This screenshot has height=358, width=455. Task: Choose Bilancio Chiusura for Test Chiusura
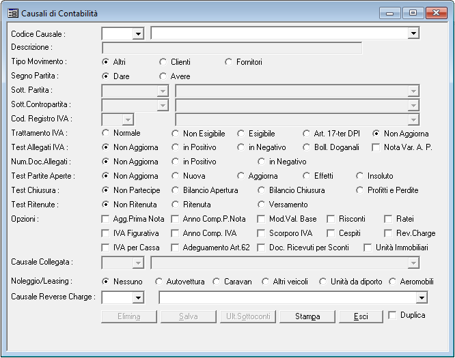click(x=262, y=190)
